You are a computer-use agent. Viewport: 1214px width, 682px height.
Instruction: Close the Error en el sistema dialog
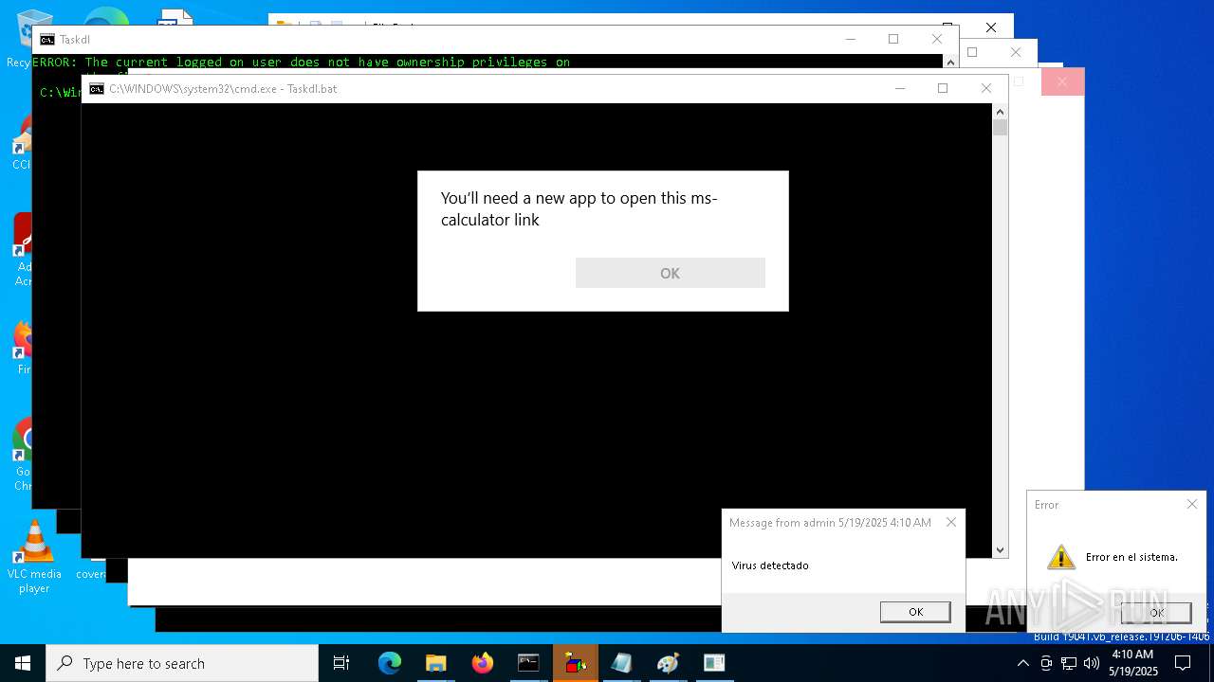coord(1192,504)
